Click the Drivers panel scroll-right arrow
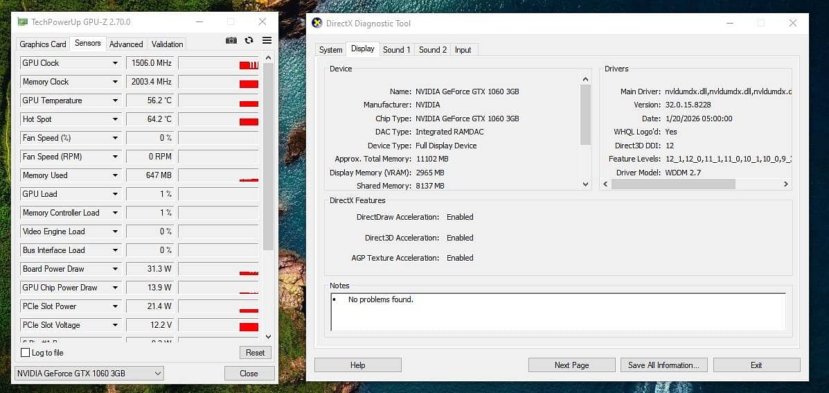 click(x=785, y=184)
